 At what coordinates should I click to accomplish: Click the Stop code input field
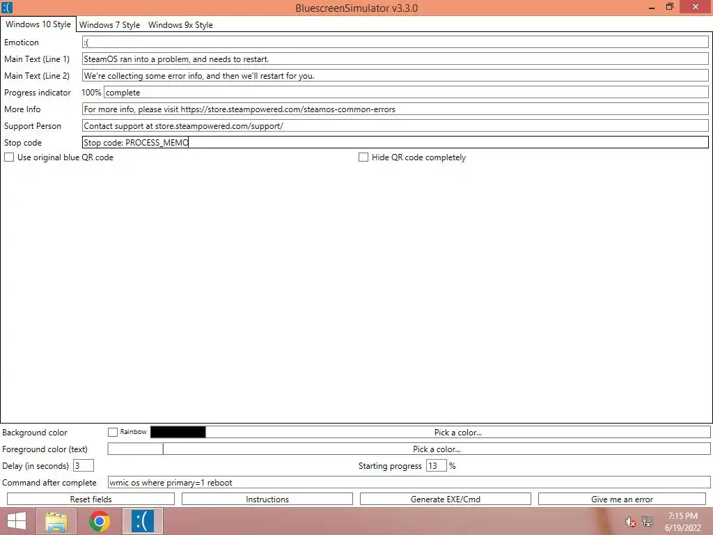coord(395,142)
